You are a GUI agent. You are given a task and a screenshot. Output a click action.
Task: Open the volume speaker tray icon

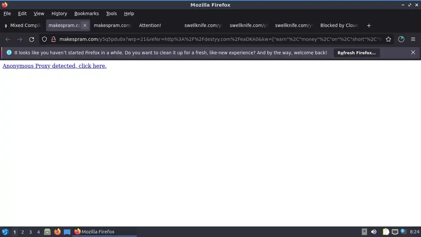[x=374, y=232]
